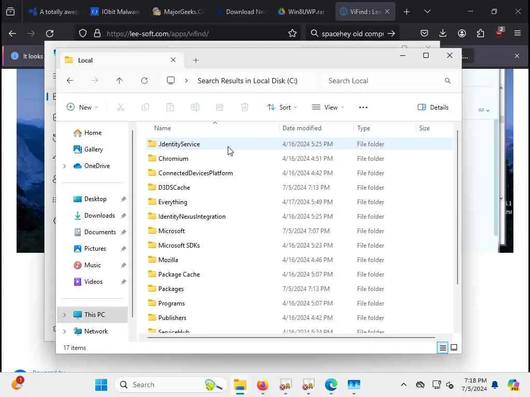The image size is (530, 397).
Task: Go back in File Explorer
Action: [x=70, y=81]
